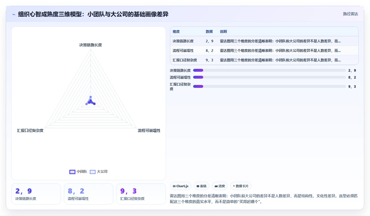
Task: Open the 决策链路长度 data card
Action: click(x=36, y=194)
